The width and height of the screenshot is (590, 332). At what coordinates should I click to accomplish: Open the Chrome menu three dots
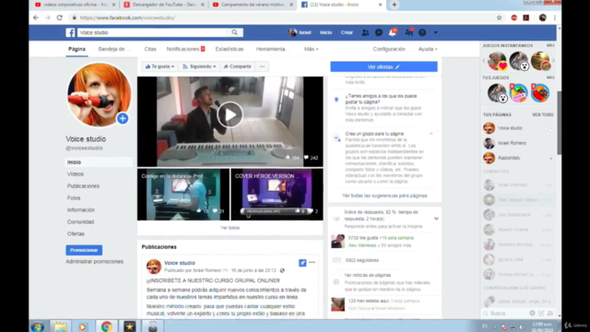point(555,18)
